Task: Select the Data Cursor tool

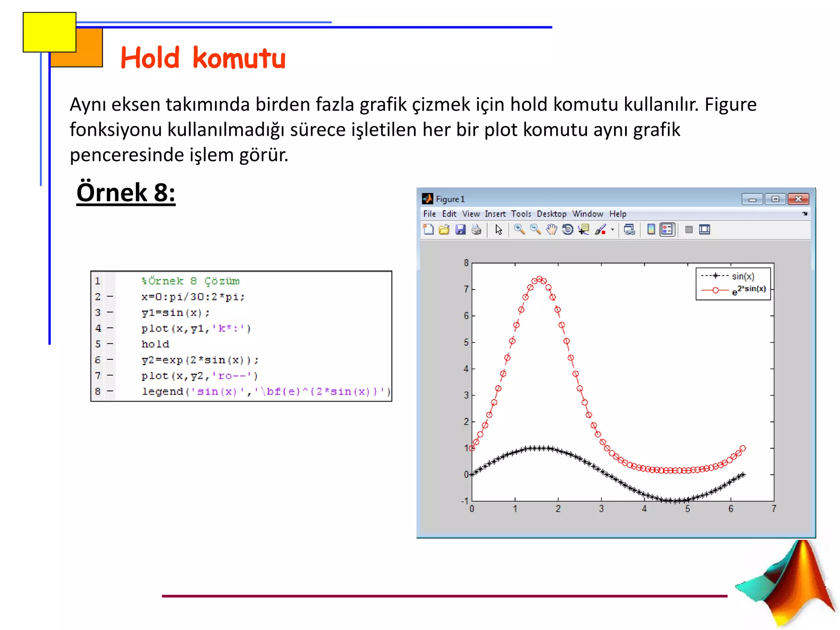Action: click(584, 230)
